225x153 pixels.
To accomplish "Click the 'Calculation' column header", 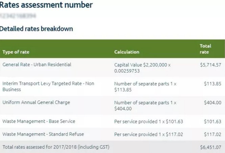I will (x=127, y=52).
